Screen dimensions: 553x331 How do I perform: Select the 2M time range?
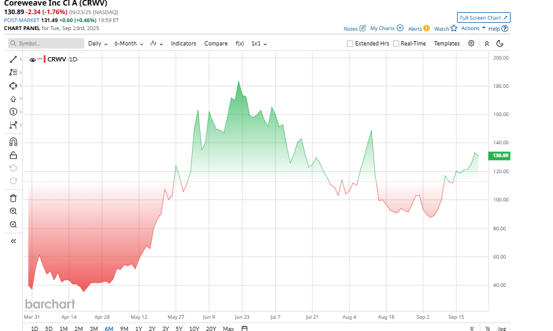(x=79, y=328)
